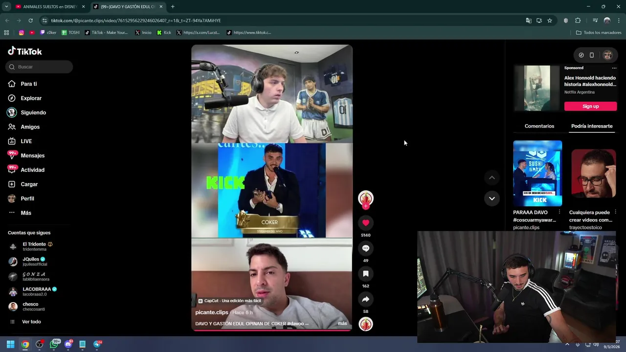
Task: Open a new browser tab
Action: (x=173, y=7)
